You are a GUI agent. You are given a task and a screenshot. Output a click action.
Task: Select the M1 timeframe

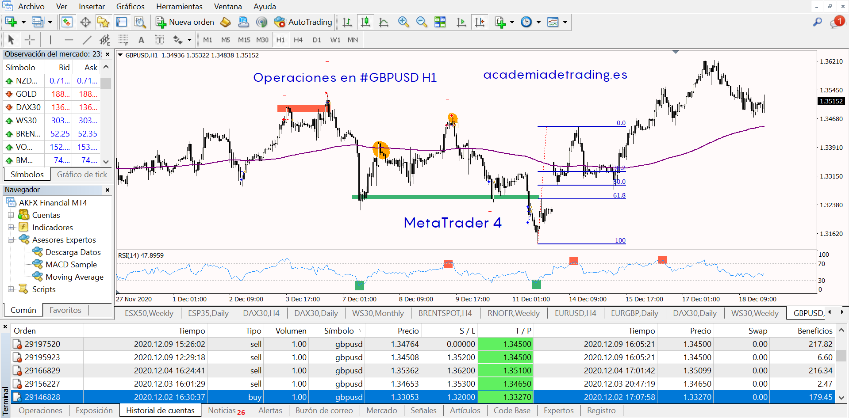click(207, 40)
